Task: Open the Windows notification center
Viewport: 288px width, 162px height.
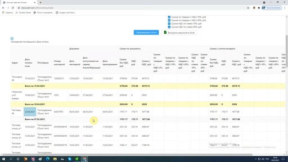Action: 283,159
